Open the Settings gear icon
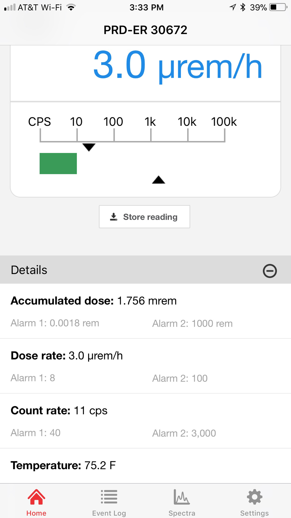 [x=255, y=497]
